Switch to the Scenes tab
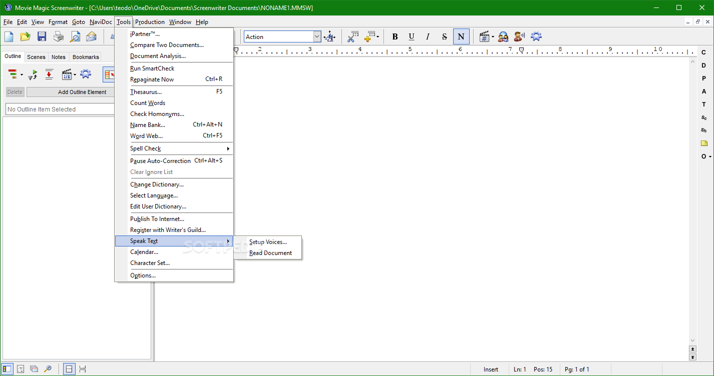The image size is (714, 376). [x=36, y=56]
